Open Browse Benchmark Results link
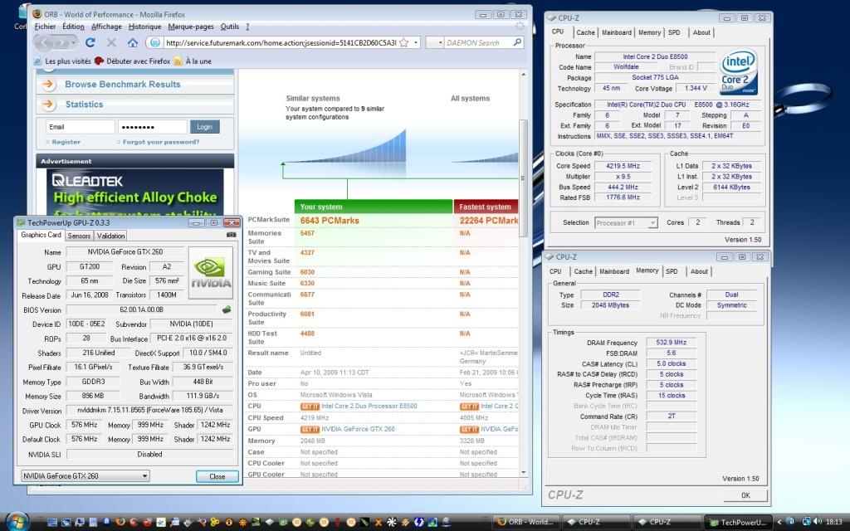Viewport: 850px width, 531px height. [x=123, y=84]
